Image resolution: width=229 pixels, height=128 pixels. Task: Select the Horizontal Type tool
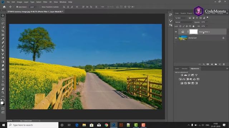[x=3, y=77]
